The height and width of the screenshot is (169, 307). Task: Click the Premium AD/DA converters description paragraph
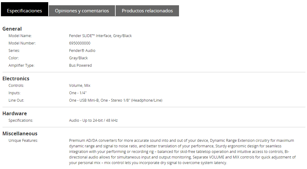pos(182,151)
